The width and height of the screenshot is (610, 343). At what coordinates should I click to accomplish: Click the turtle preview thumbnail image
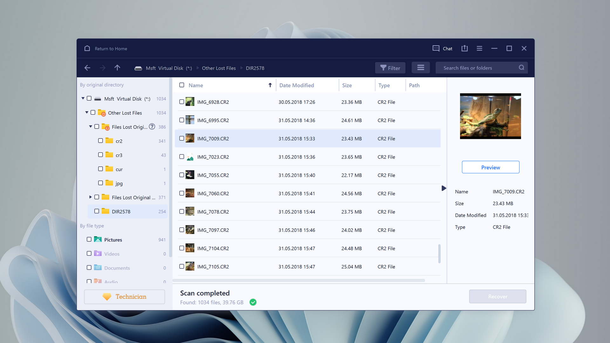tap(490, 116)
